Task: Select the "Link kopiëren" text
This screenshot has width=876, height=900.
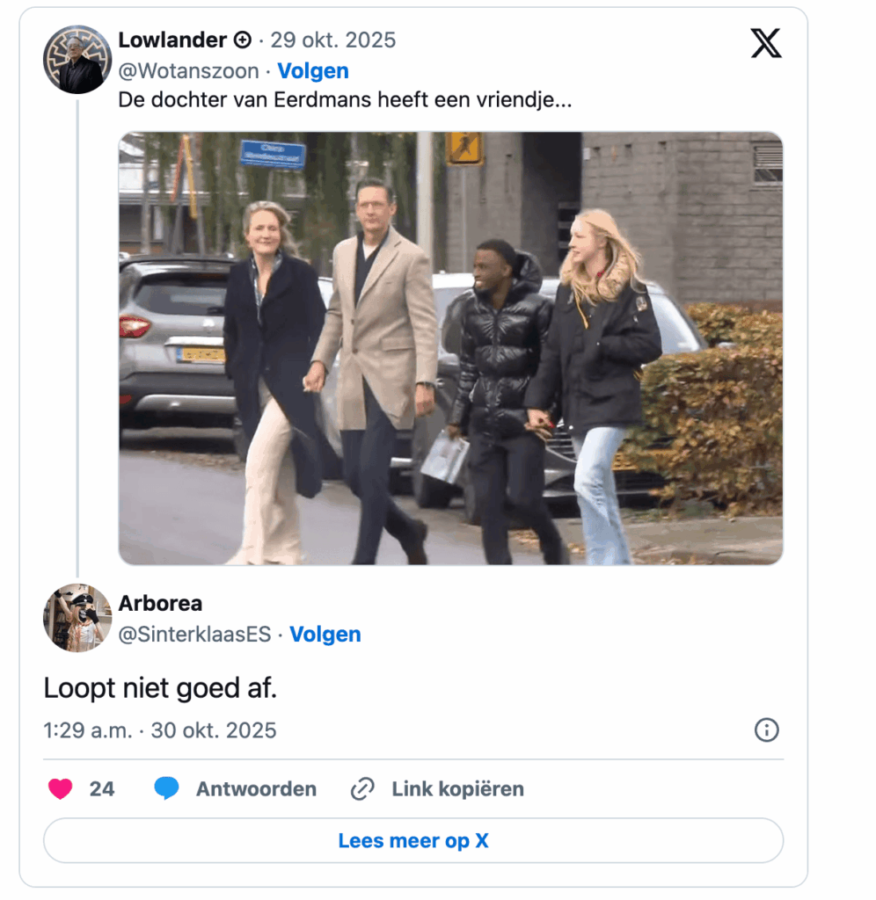Action: tap(457, 789)
